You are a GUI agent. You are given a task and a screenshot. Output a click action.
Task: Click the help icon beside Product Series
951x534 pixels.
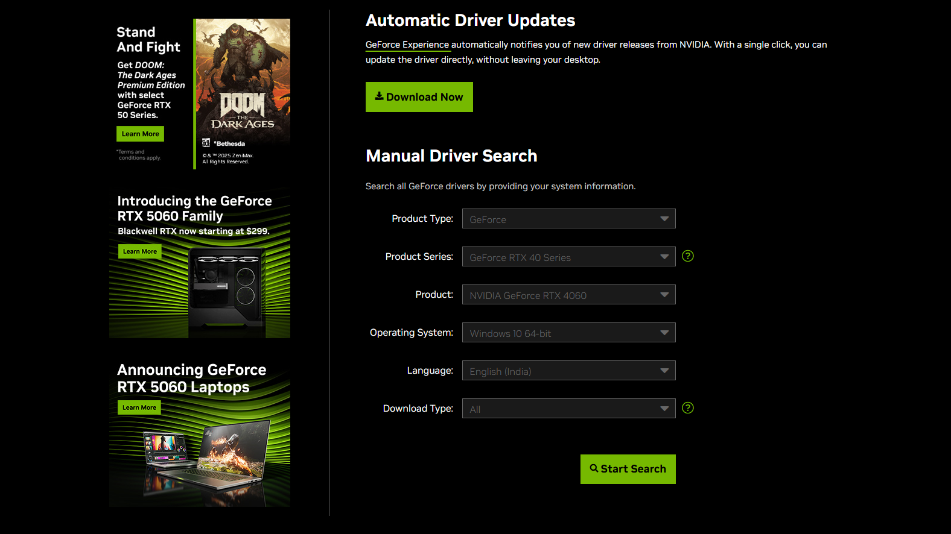coord(687,256)
